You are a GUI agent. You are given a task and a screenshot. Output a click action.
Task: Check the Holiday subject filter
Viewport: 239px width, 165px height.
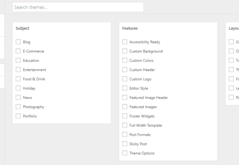(18, 88)
